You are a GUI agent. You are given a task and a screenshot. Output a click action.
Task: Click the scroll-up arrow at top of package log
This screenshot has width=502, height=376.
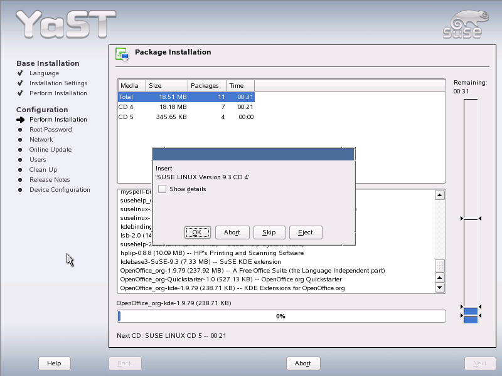pyautogui.click(x=440, y=195)
